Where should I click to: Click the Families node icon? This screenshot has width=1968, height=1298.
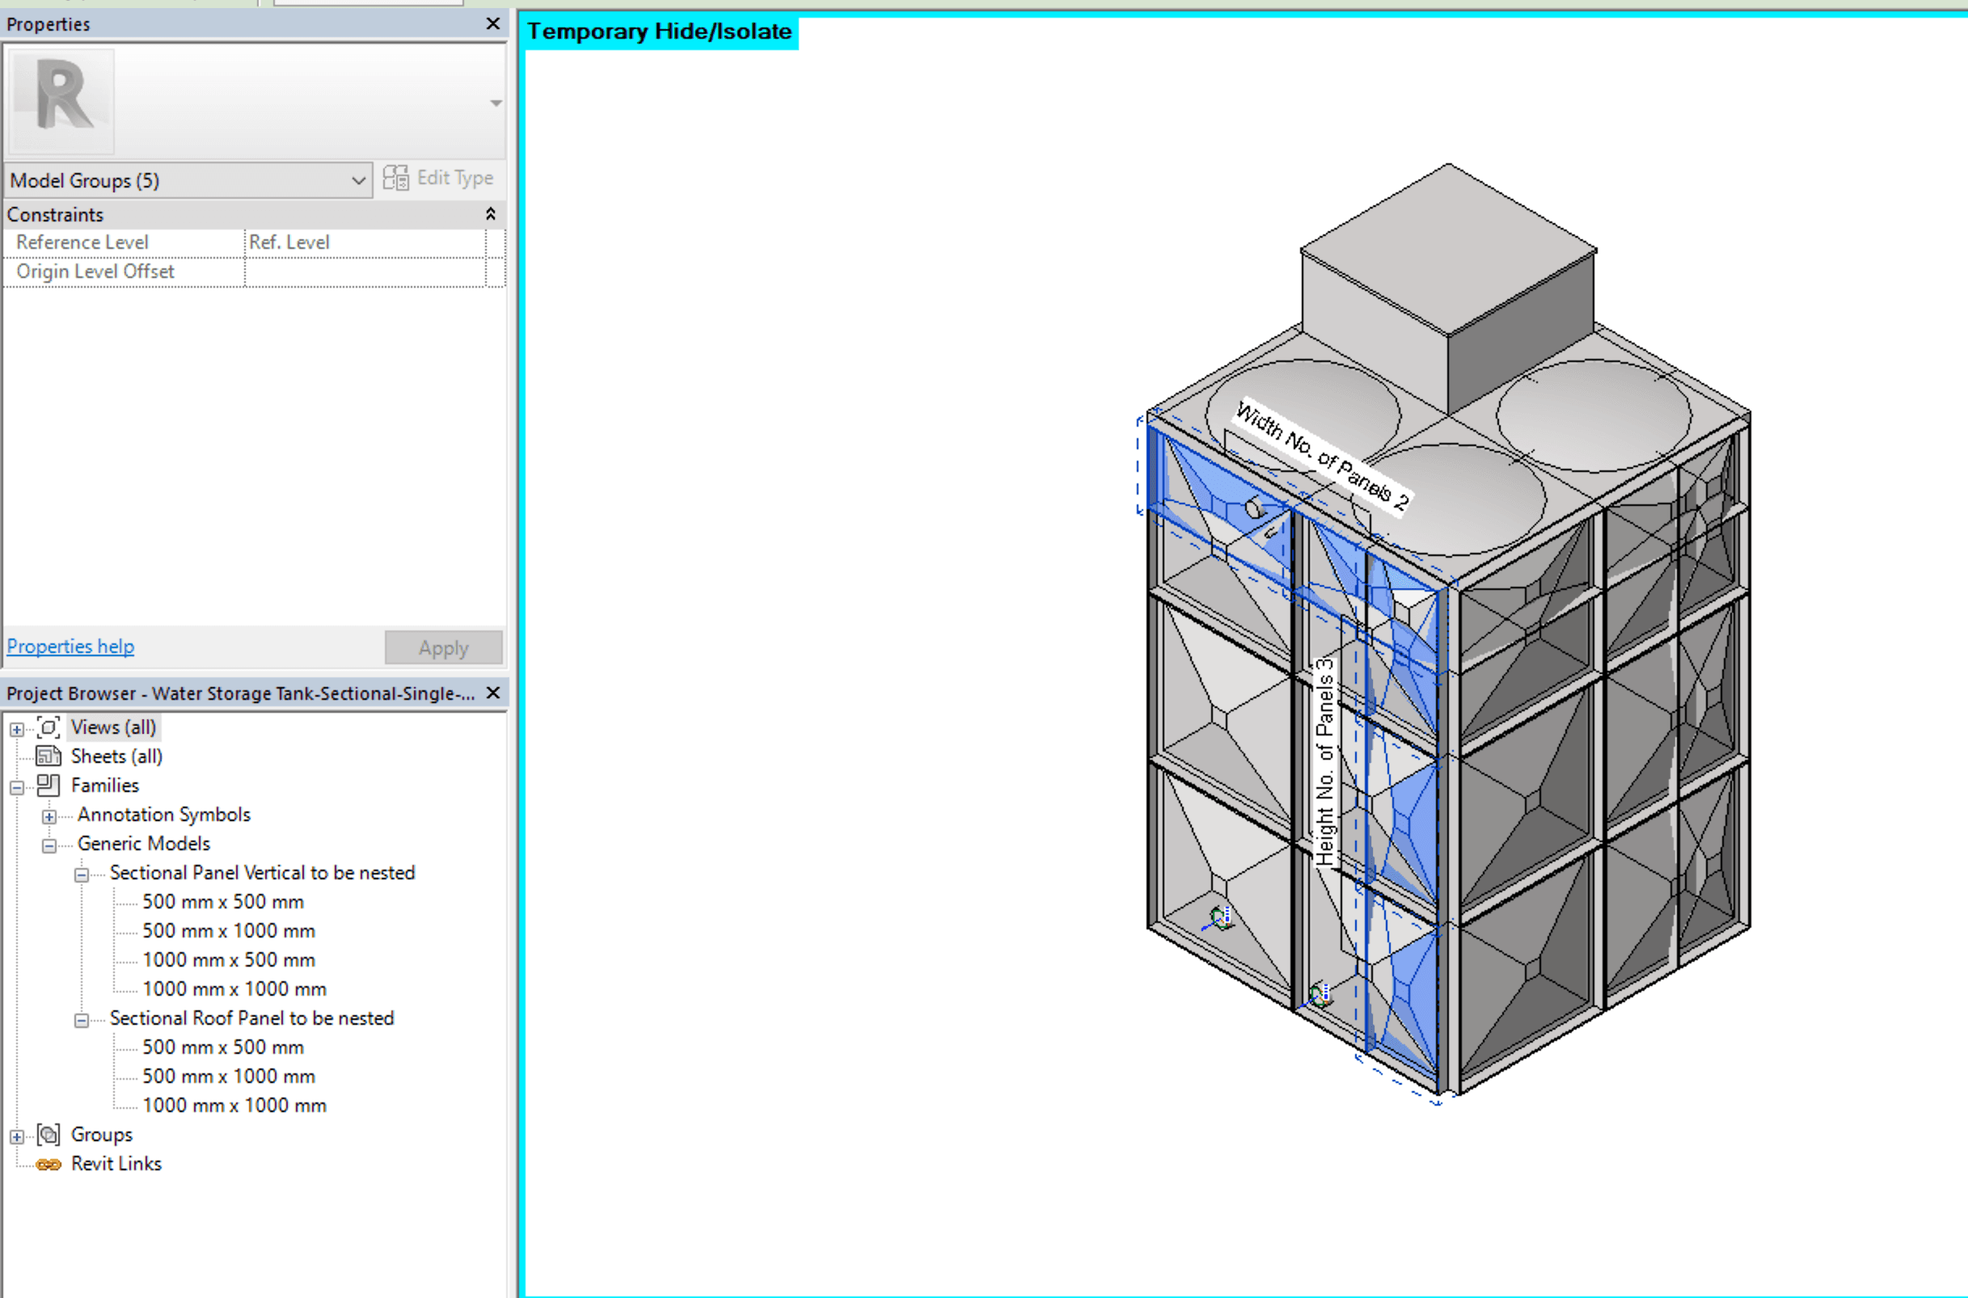[49, 785]
